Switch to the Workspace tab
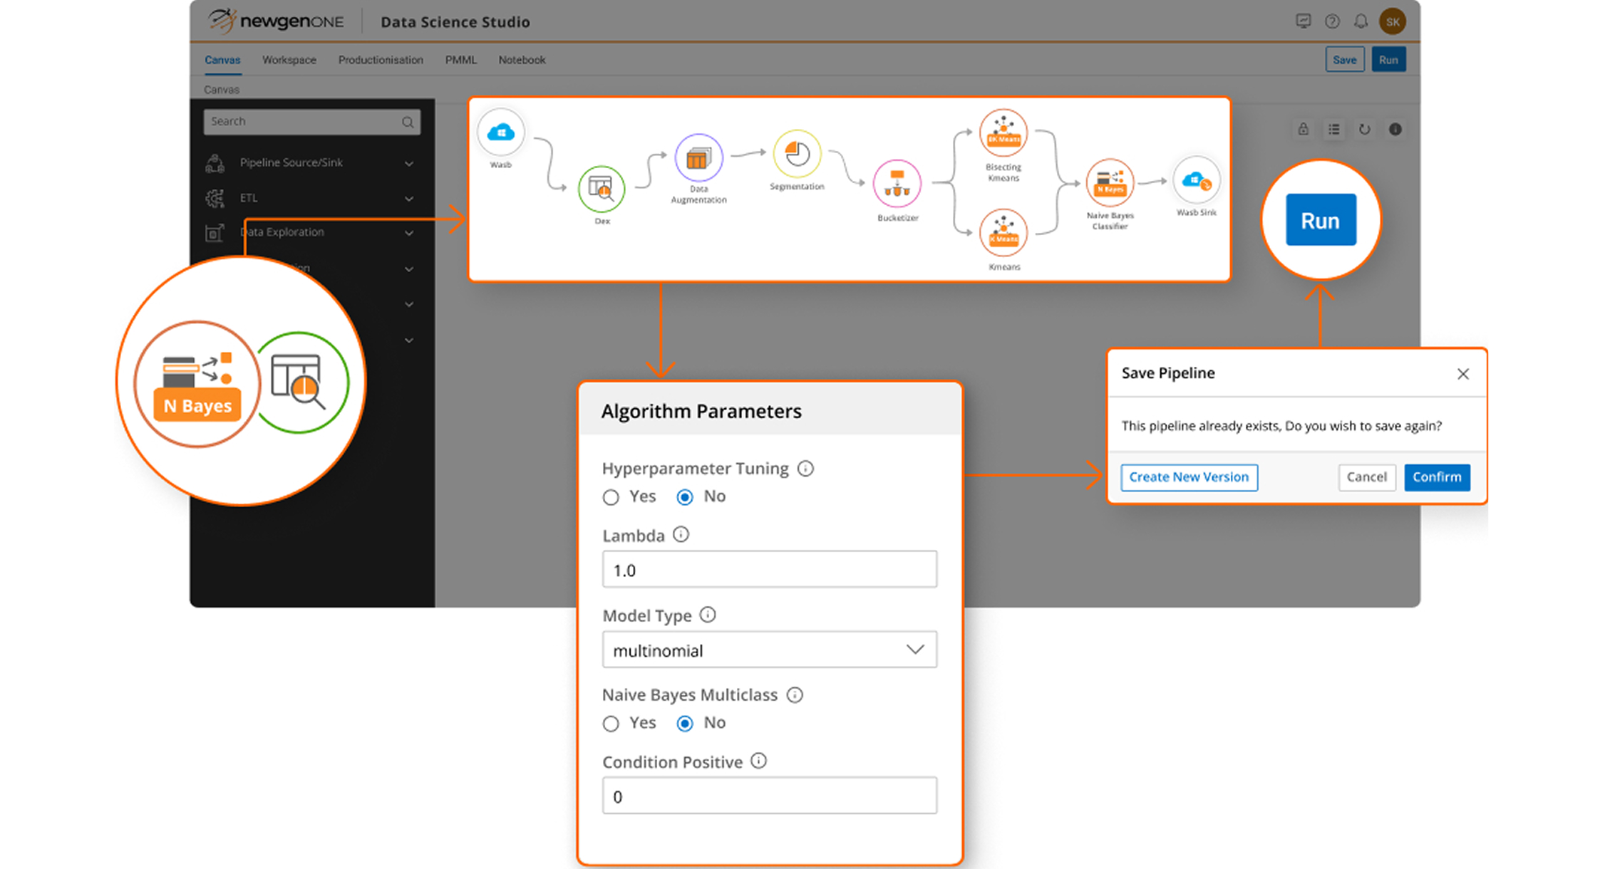This screenshot has height=869, width=1605. pyautogui.click(x=288, y=60)
